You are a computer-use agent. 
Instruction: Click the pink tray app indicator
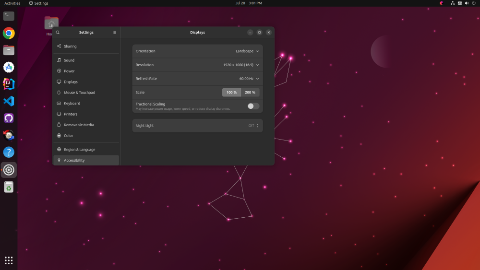442,3
